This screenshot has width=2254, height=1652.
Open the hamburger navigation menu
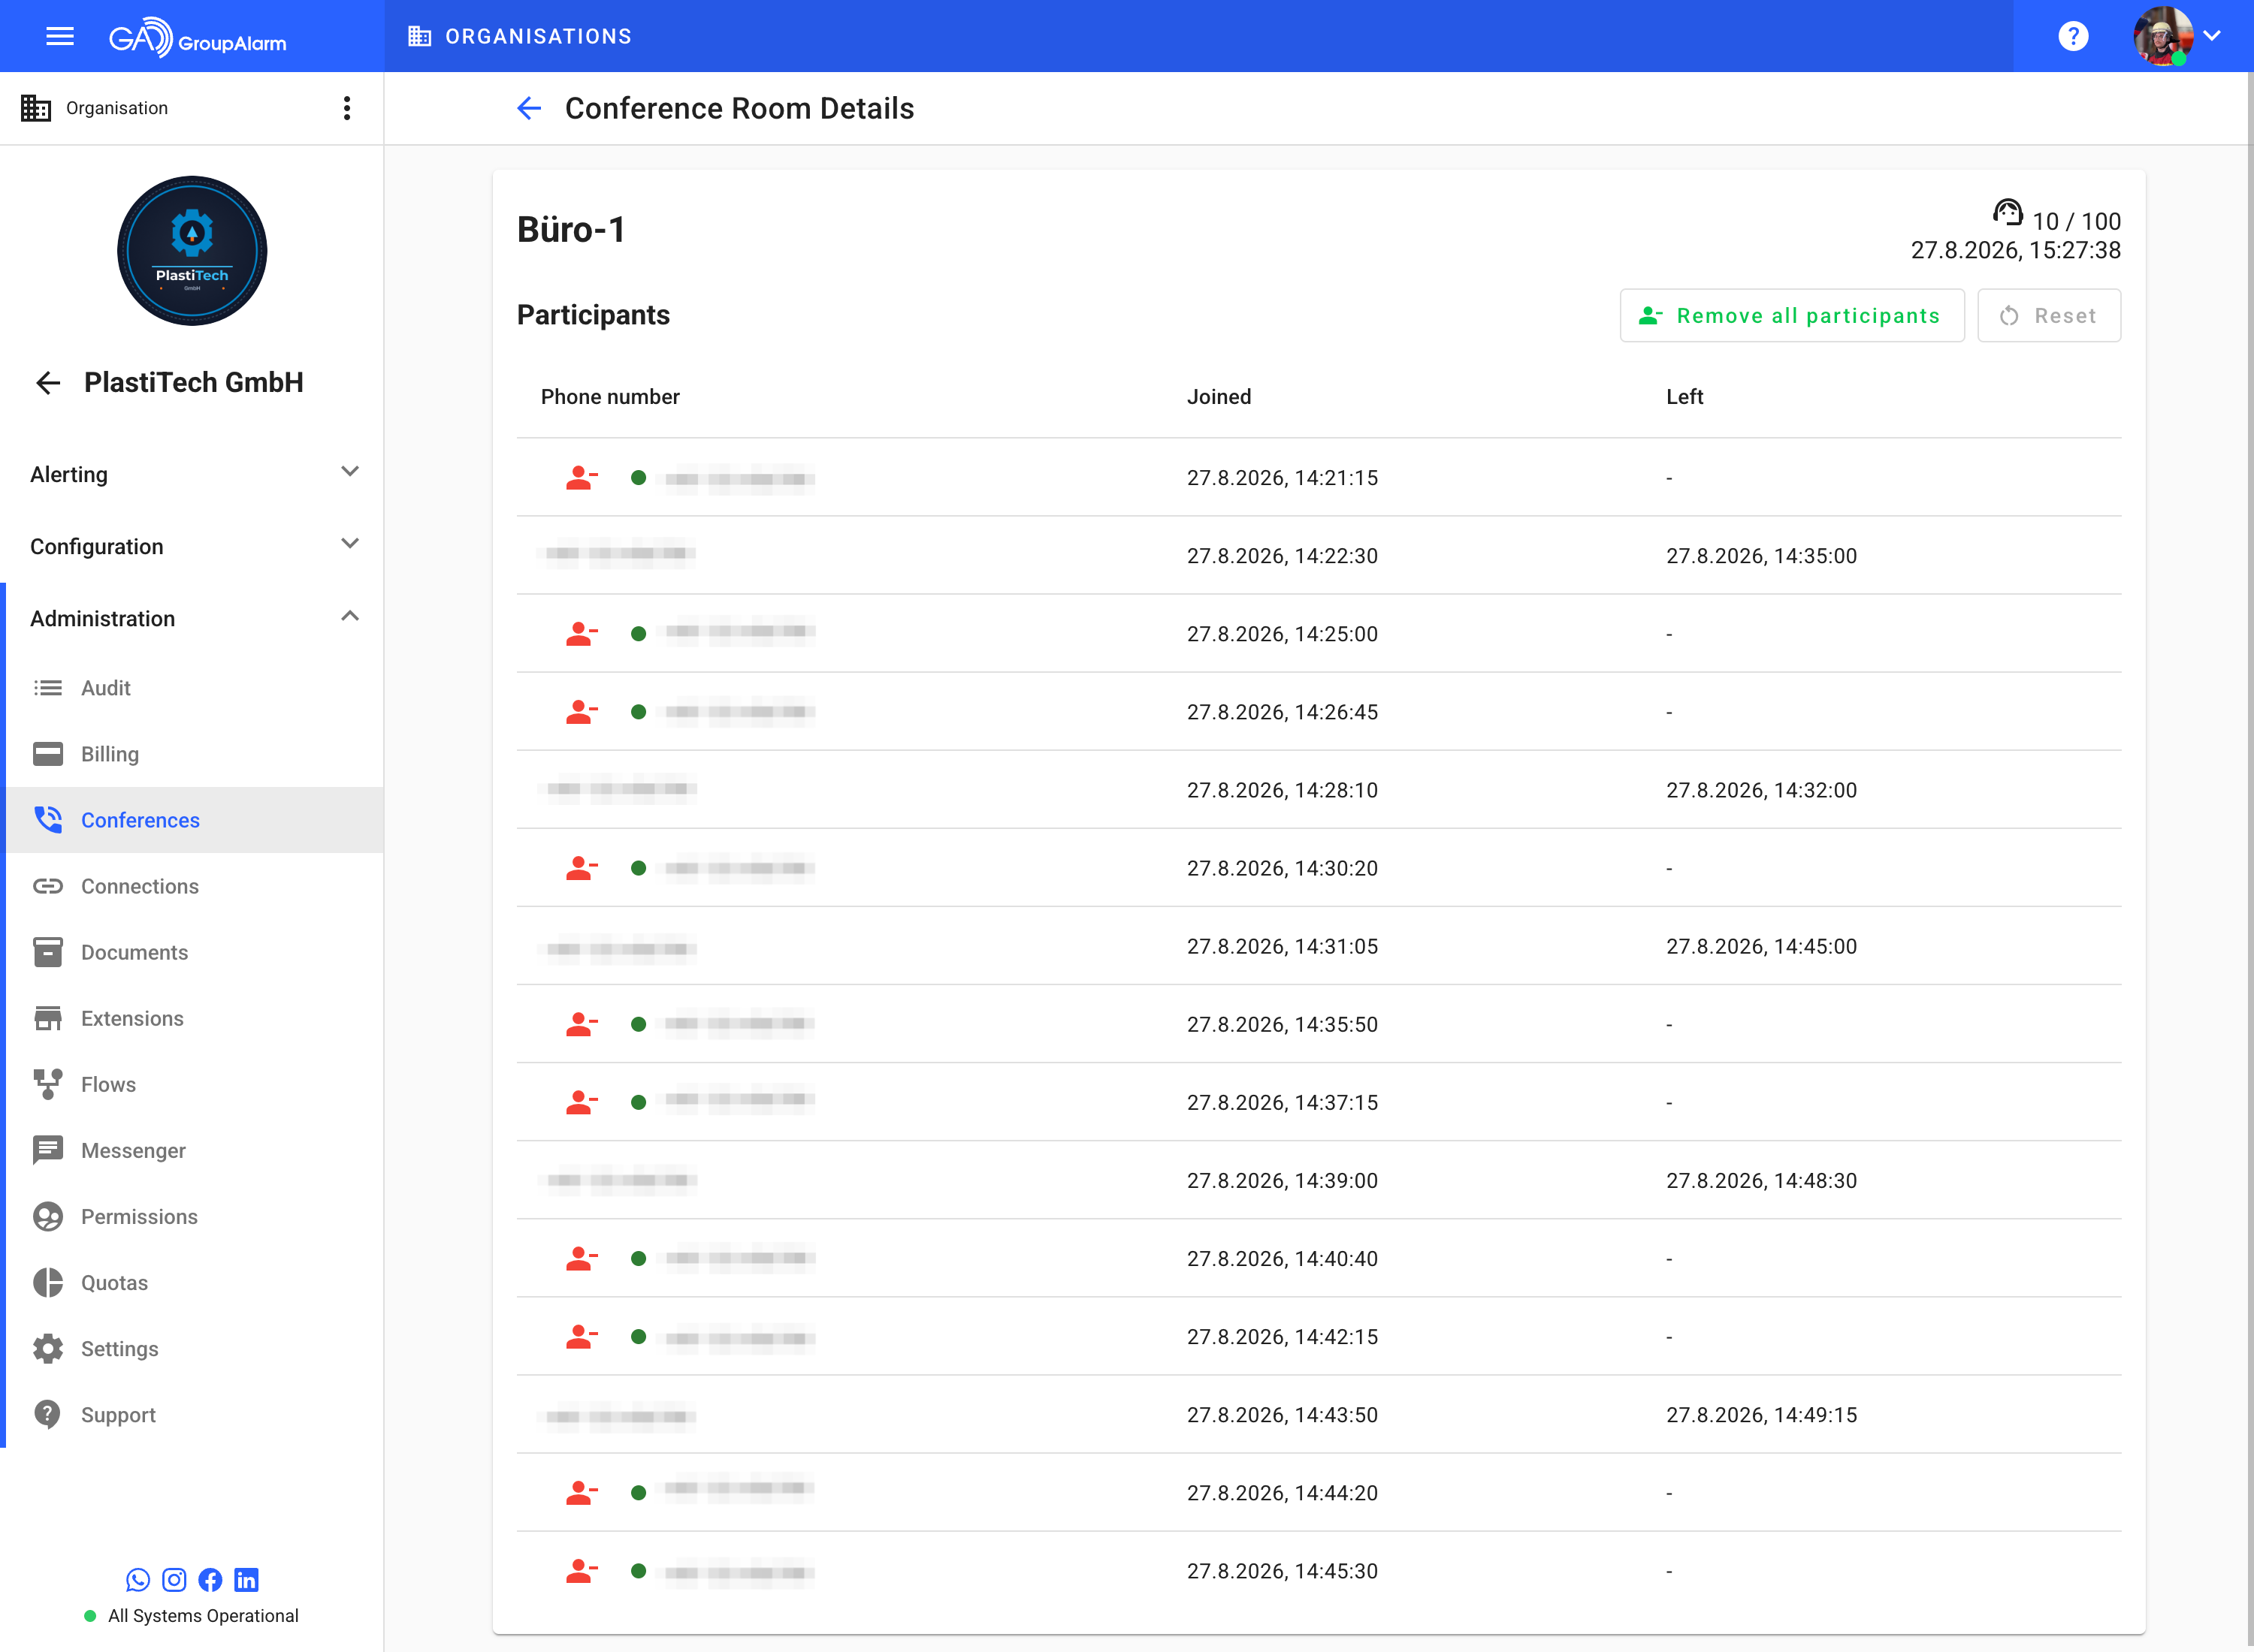click(60, 37)
